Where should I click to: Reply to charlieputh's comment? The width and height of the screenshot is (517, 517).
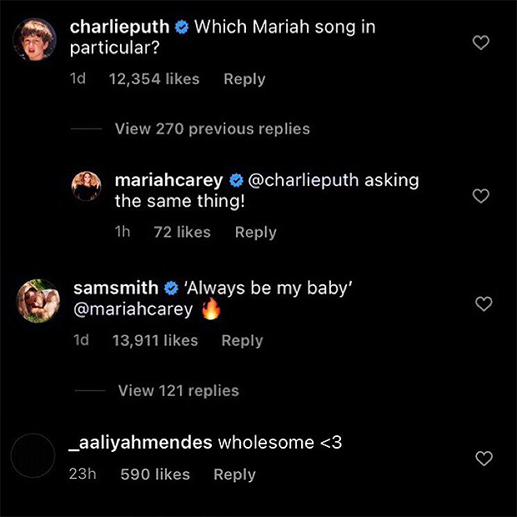point(244,79)
